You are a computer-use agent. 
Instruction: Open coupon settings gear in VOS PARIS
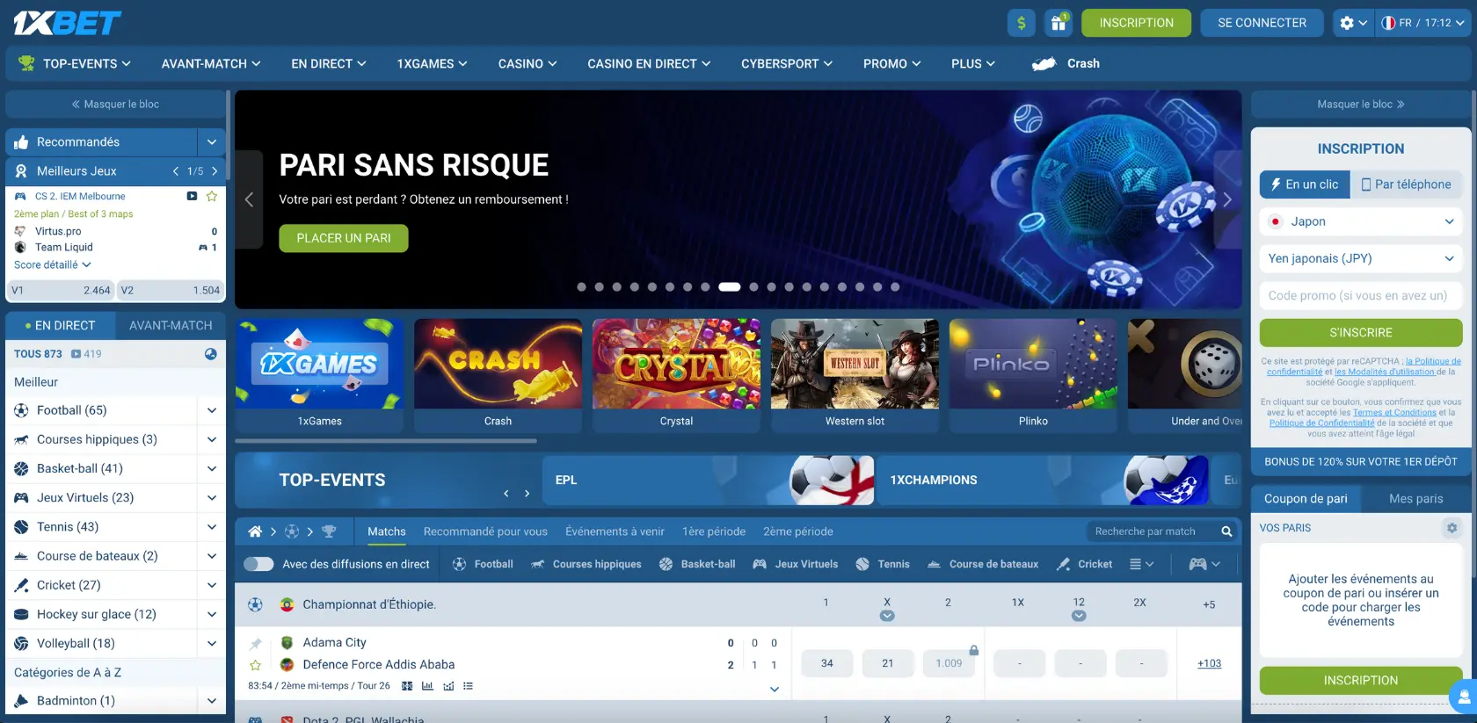tap(1452, 528)
